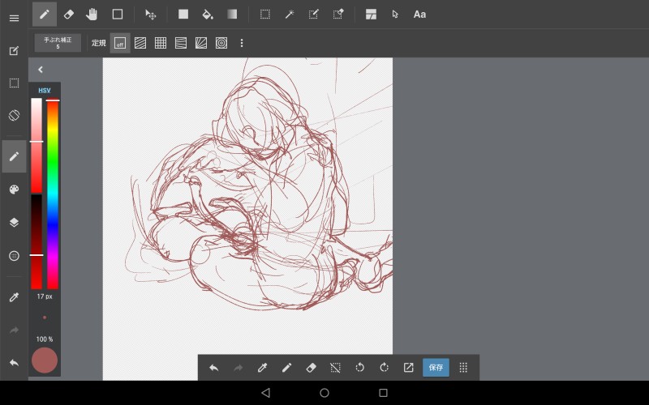649x405 pixels.
Task: Select the eyedropper in left sidebar
Action: (x=14, y=297)
